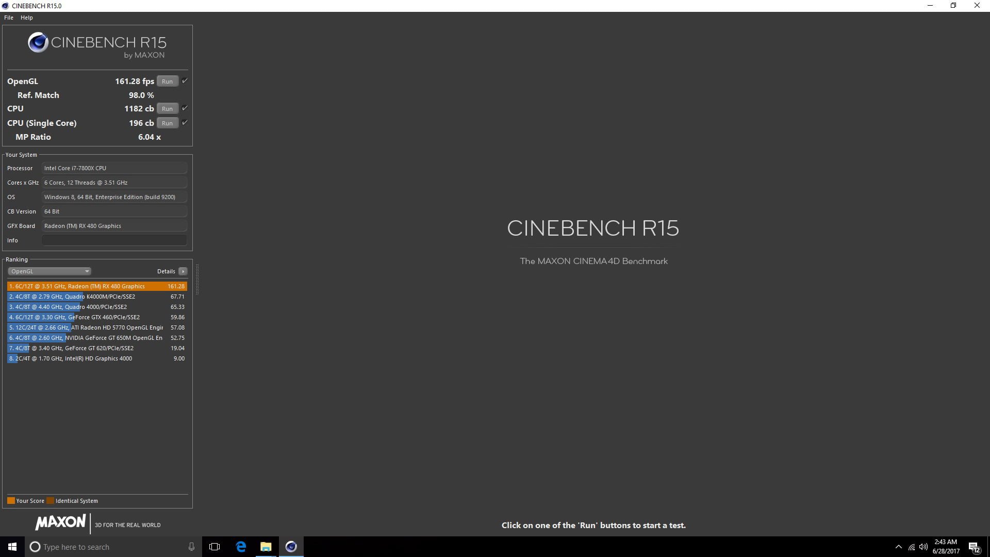Open File Explorer from the taskbar
This screenshot has width=990, height=557.
coord(266,547)
